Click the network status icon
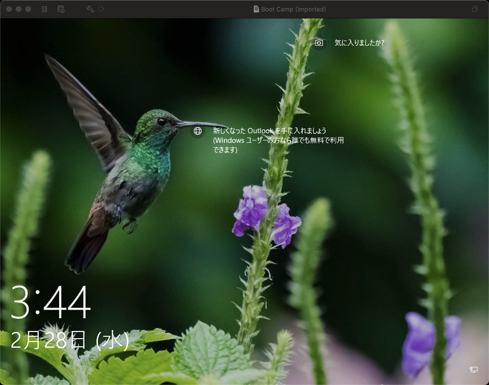The width and height of the screenshot is (489, 385). coord(473,370)
